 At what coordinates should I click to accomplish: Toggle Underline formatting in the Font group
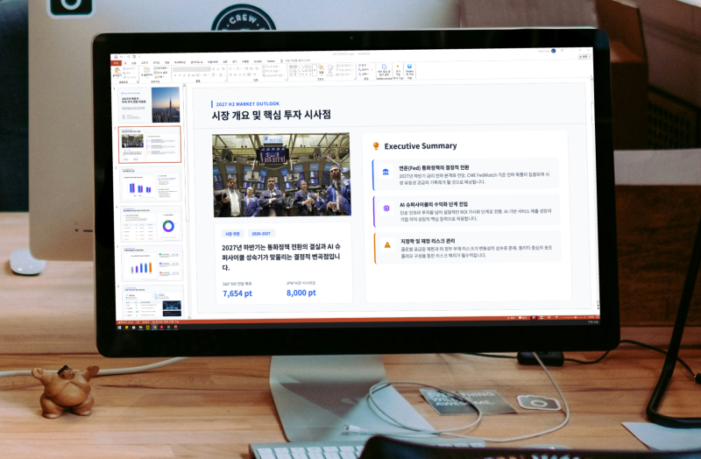184,75
